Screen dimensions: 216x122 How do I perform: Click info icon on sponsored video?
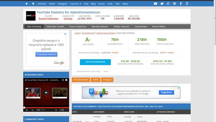[x=66, y=80]
